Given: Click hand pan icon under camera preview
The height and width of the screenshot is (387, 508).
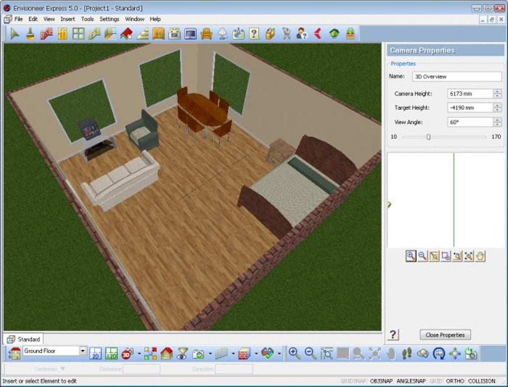Looking at the screenshot, I should pos(480,256).
